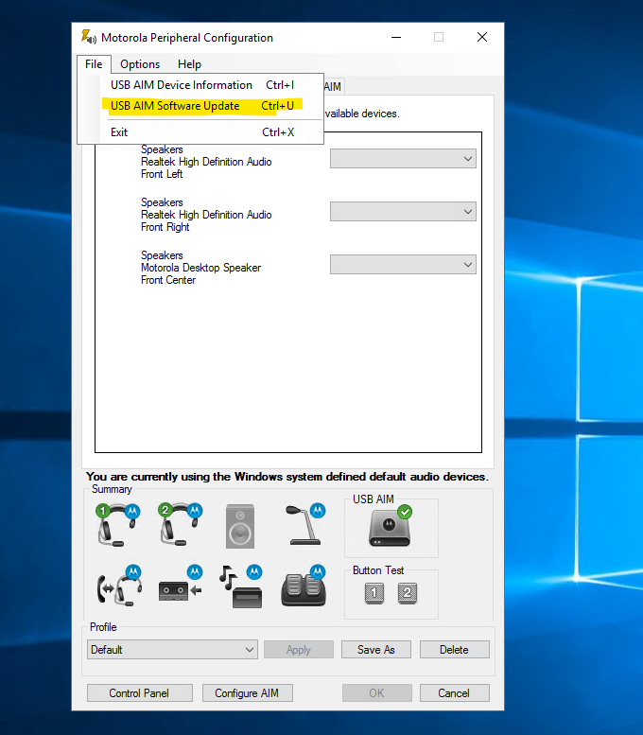Open the Front Center speaker dropdown

coord(403,264)
